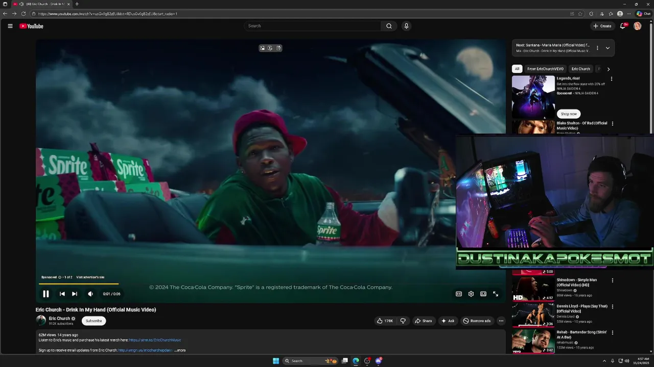This screenshot has width=654, height=367.
Task: Open Blake Shelton - Ol' Red video title
Action: (x=582, y=125)
